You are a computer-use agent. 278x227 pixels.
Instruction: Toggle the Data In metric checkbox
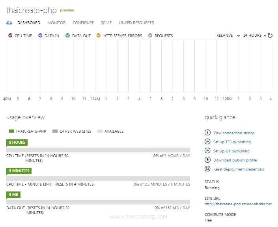(40, 36)
